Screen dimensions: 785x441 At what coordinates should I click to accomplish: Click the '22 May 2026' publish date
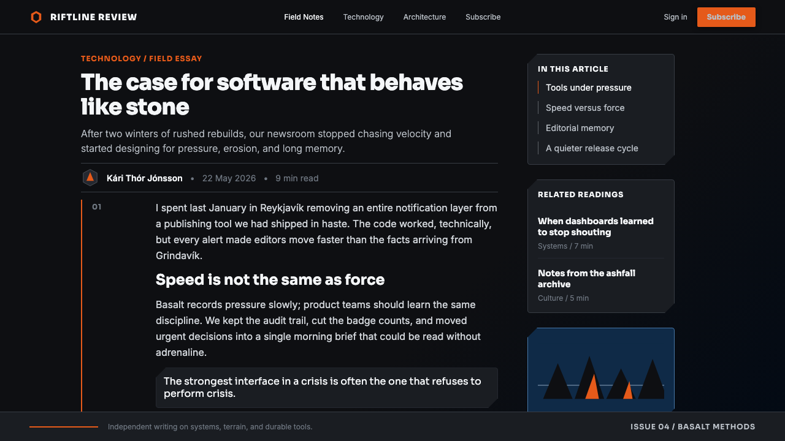[229, 178]
